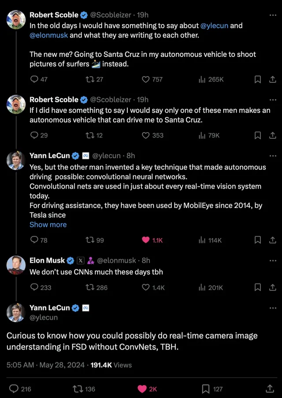Open more options on LeCun's reply tweet
Screen dimensions: 282x398
273,156
